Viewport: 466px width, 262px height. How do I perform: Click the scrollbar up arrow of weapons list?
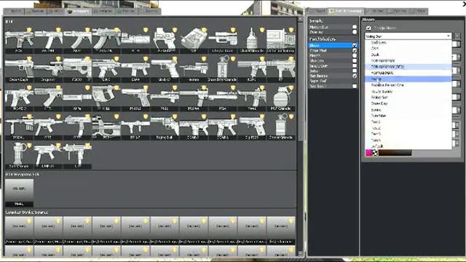pos(300,19)
